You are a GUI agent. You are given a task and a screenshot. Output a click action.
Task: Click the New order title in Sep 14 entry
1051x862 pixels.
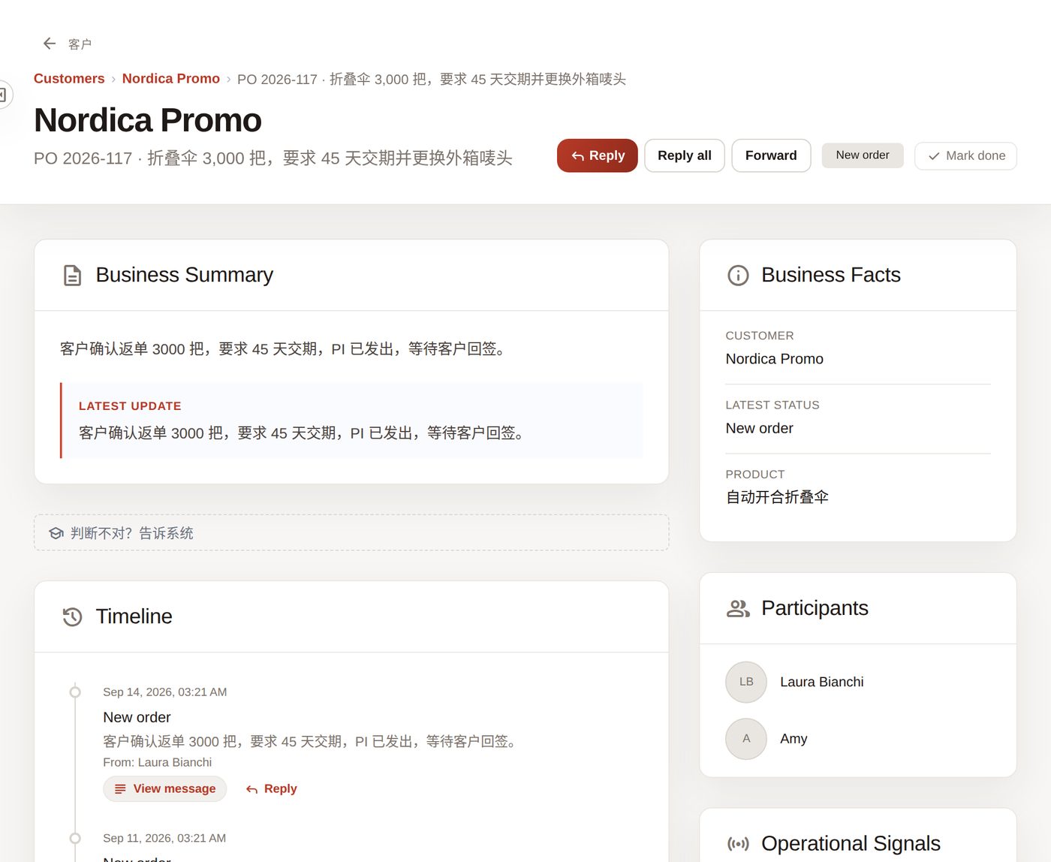pos(137,718)
